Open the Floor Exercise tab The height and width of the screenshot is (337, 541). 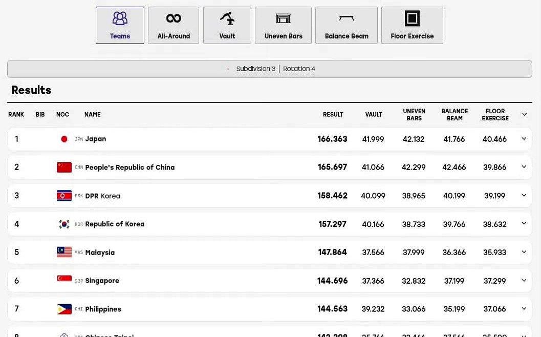point(412,25)
